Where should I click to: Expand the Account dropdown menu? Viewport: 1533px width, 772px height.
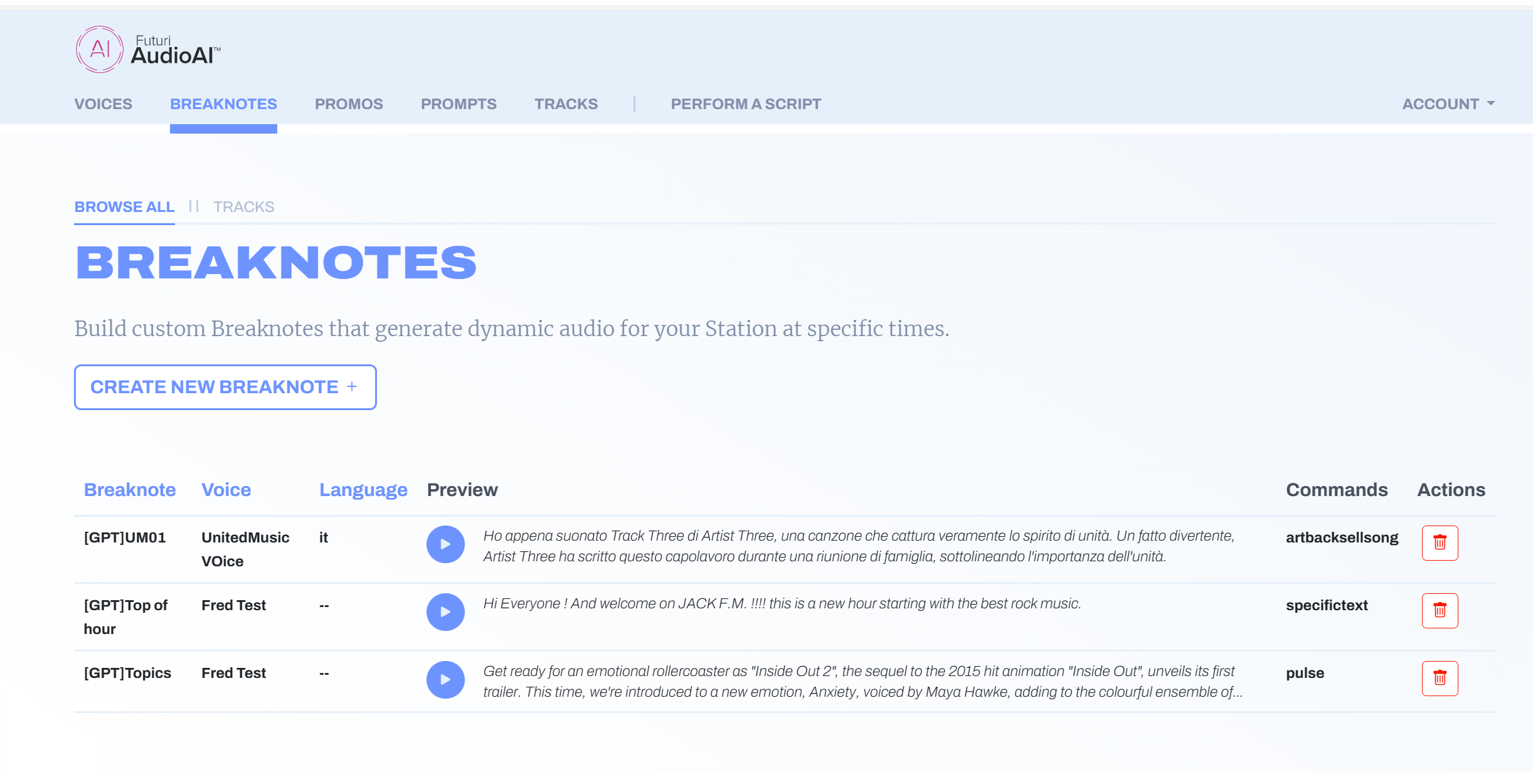(x=1448, y=104)
